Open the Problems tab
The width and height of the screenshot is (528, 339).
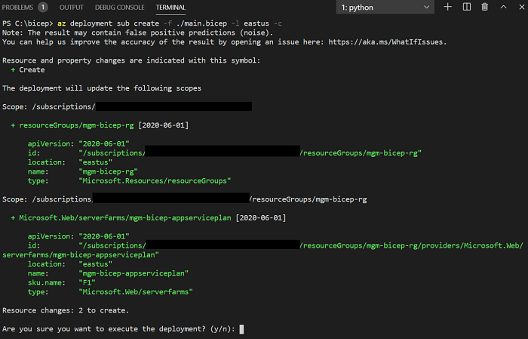[17, 8]
